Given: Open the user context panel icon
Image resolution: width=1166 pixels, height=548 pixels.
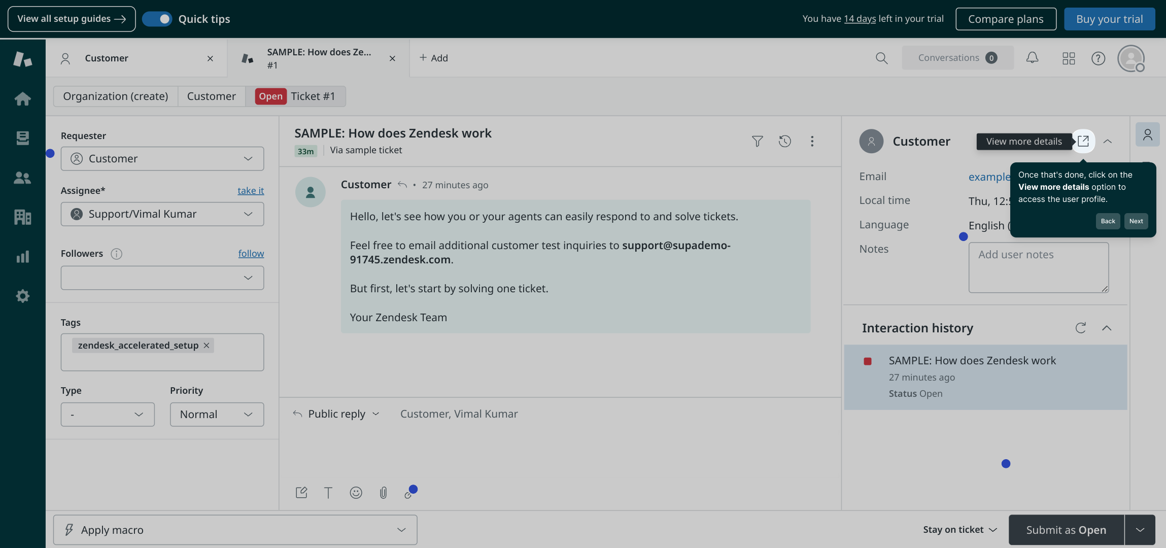Looking at the screenshot, I should pos(1147,134).
